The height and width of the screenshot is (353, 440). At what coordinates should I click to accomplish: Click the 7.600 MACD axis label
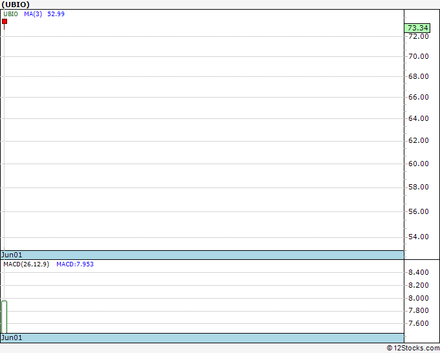click(x=419, y=323)
